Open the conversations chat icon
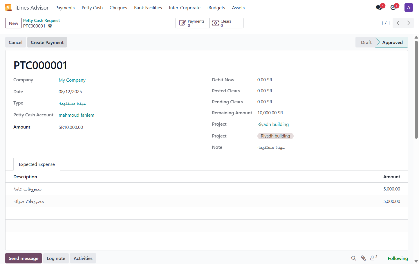 (x=379, y=8)
